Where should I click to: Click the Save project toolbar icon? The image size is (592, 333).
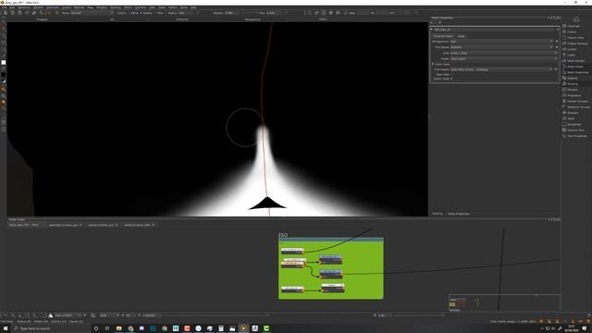(x=19, y=13)
